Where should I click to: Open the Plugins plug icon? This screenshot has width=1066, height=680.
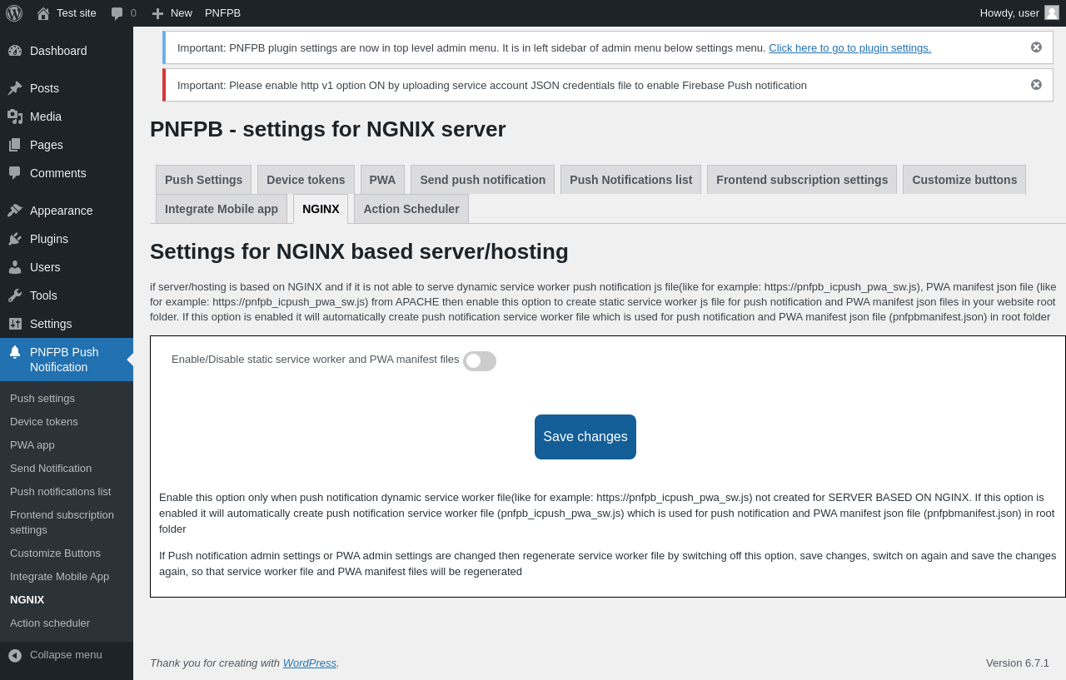(x=15, y=239)
